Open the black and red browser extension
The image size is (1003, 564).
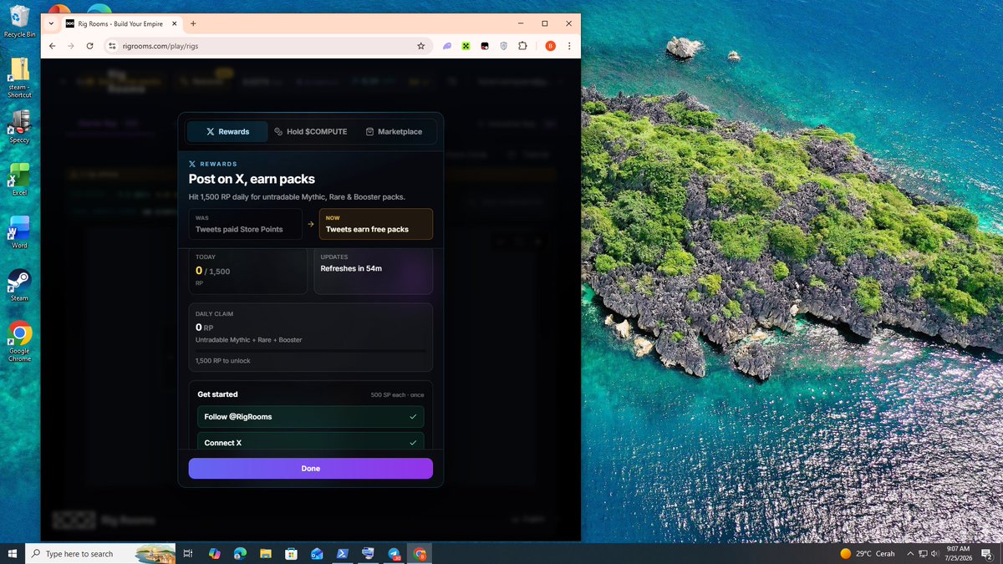(x=485, y=46)
